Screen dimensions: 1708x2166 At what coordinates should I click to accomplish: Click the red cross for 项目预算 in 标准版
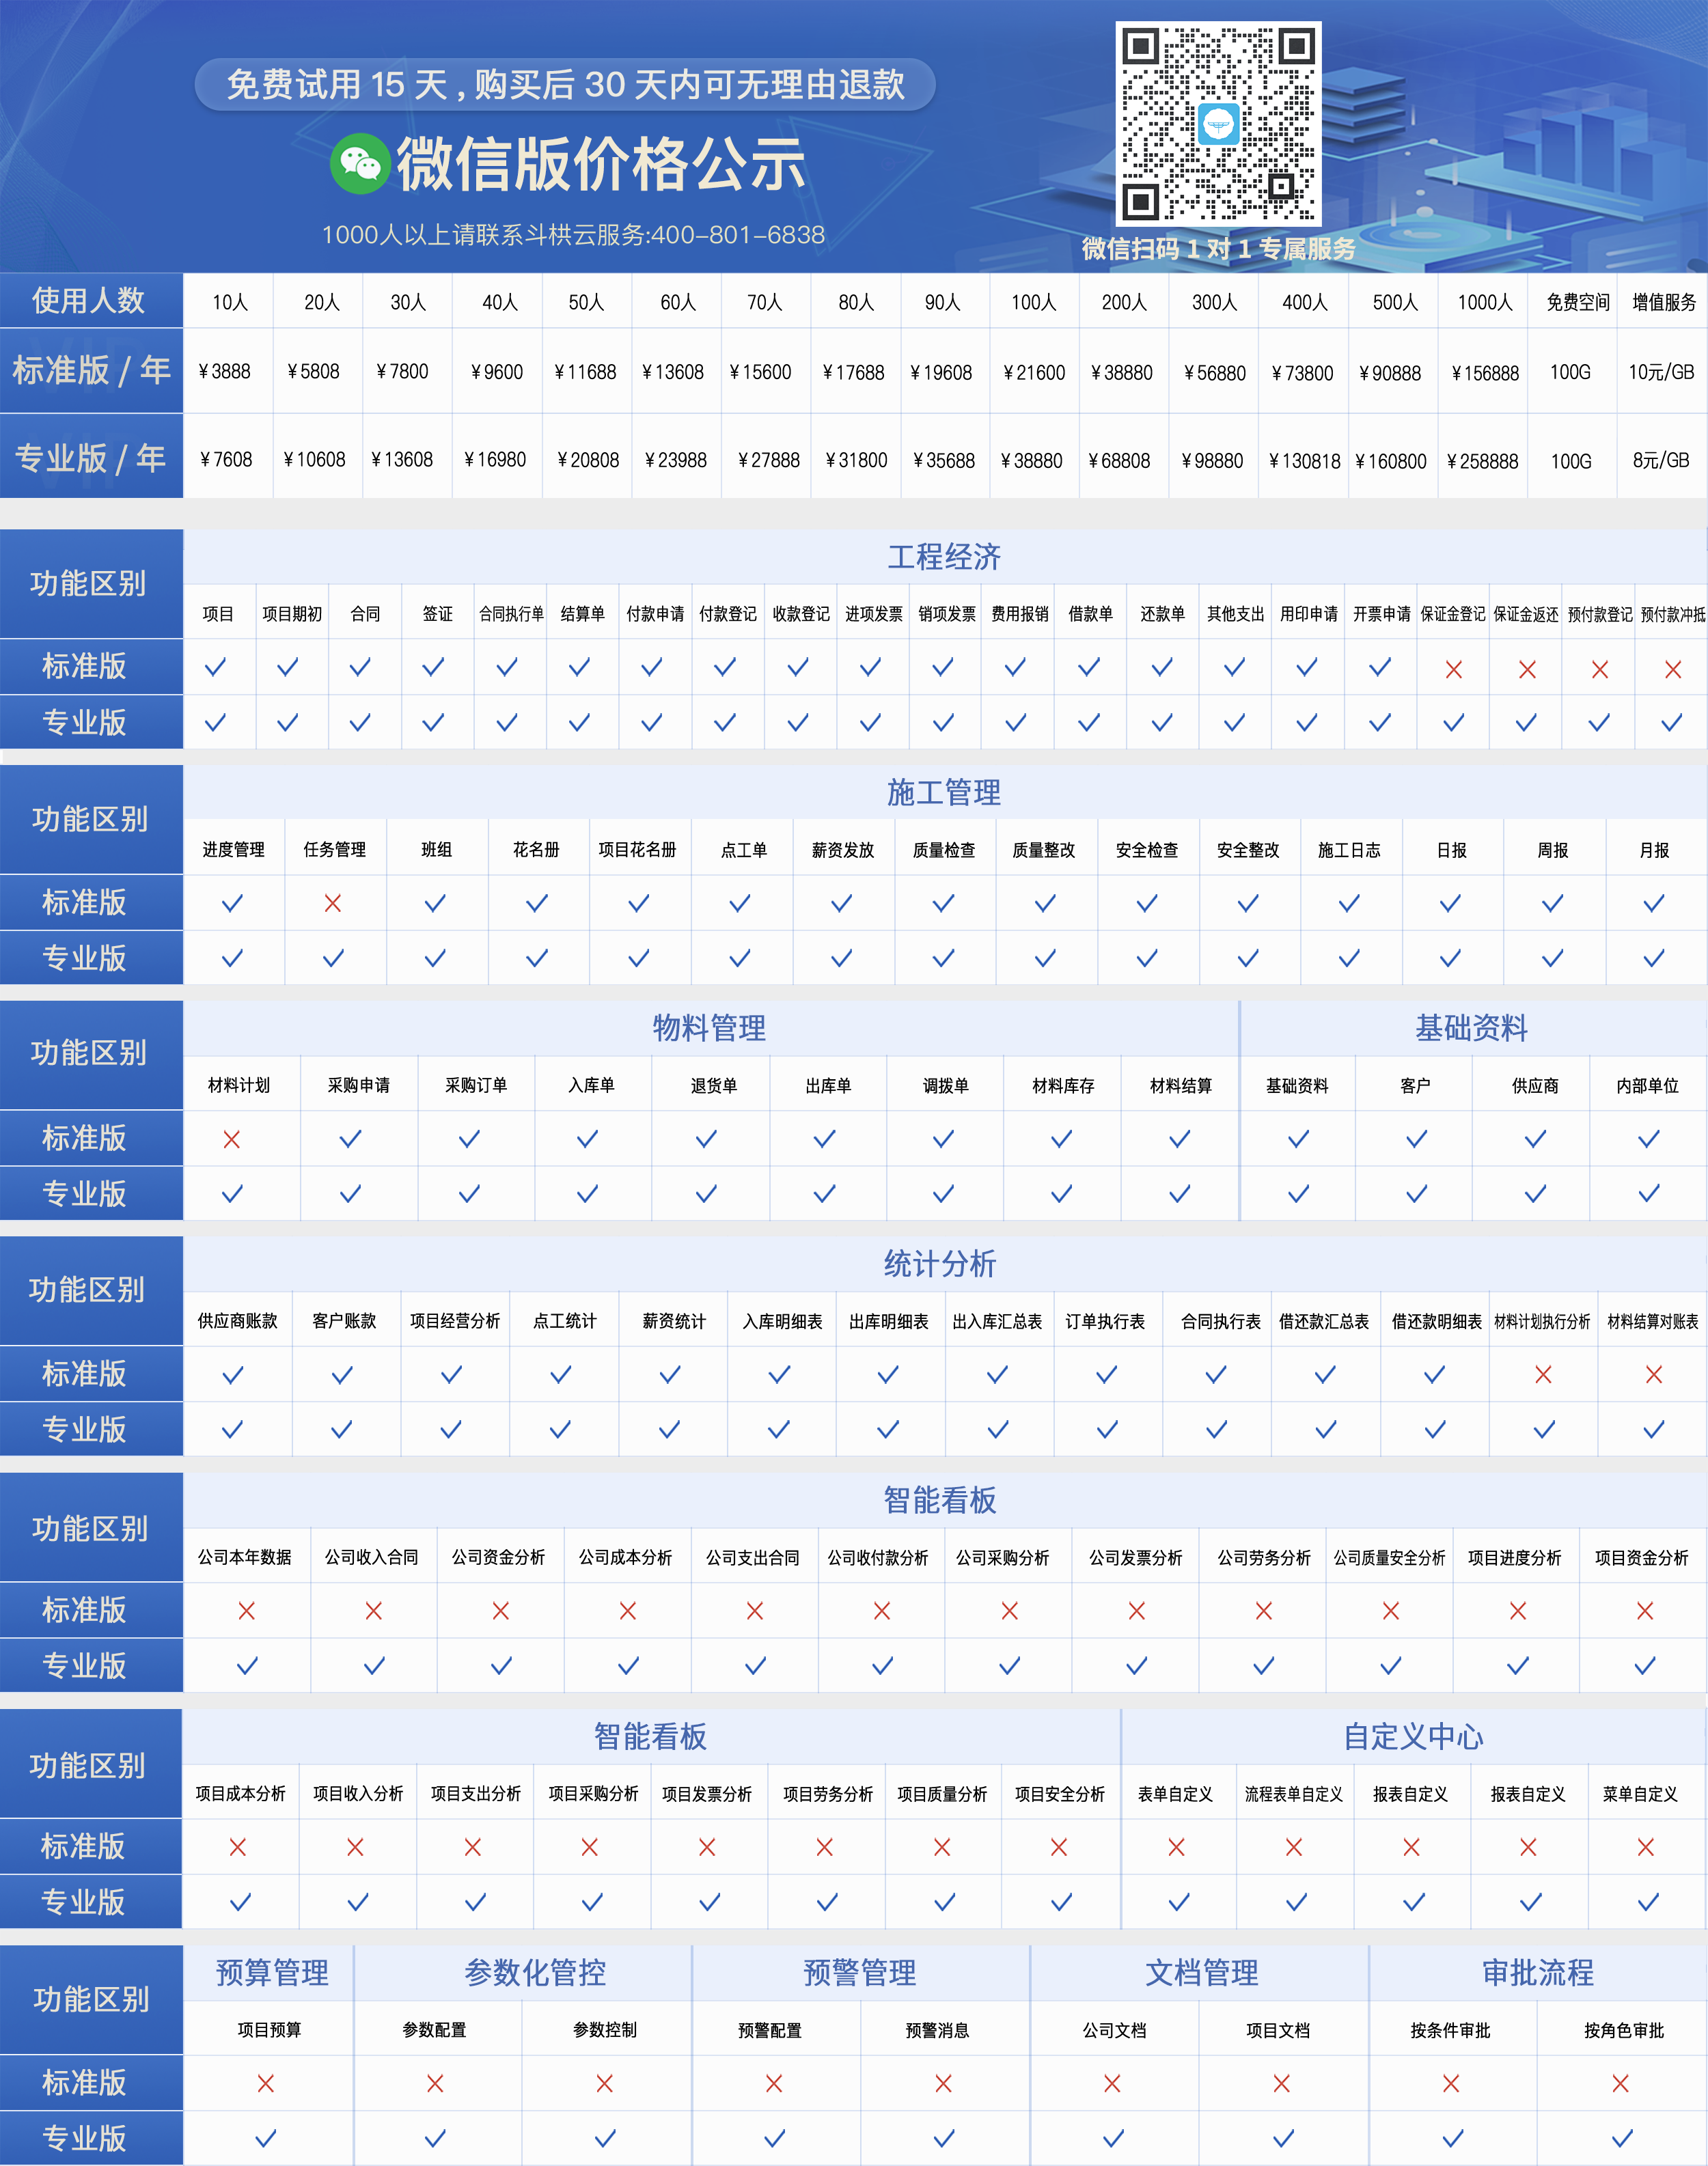(x=266, y=2084)
